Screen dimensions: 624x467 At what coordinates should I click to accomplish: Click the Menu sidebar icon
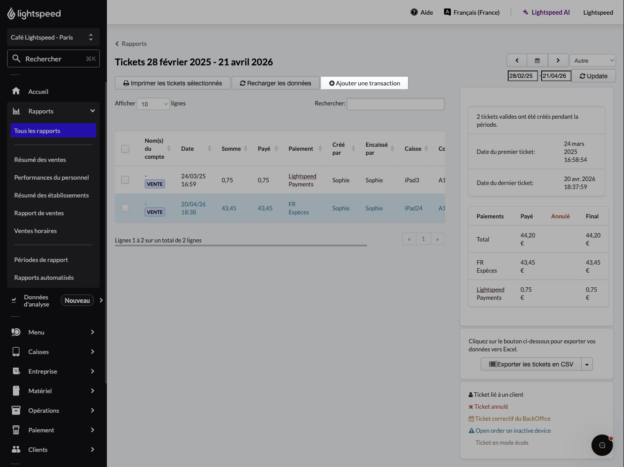pos(16,332)
